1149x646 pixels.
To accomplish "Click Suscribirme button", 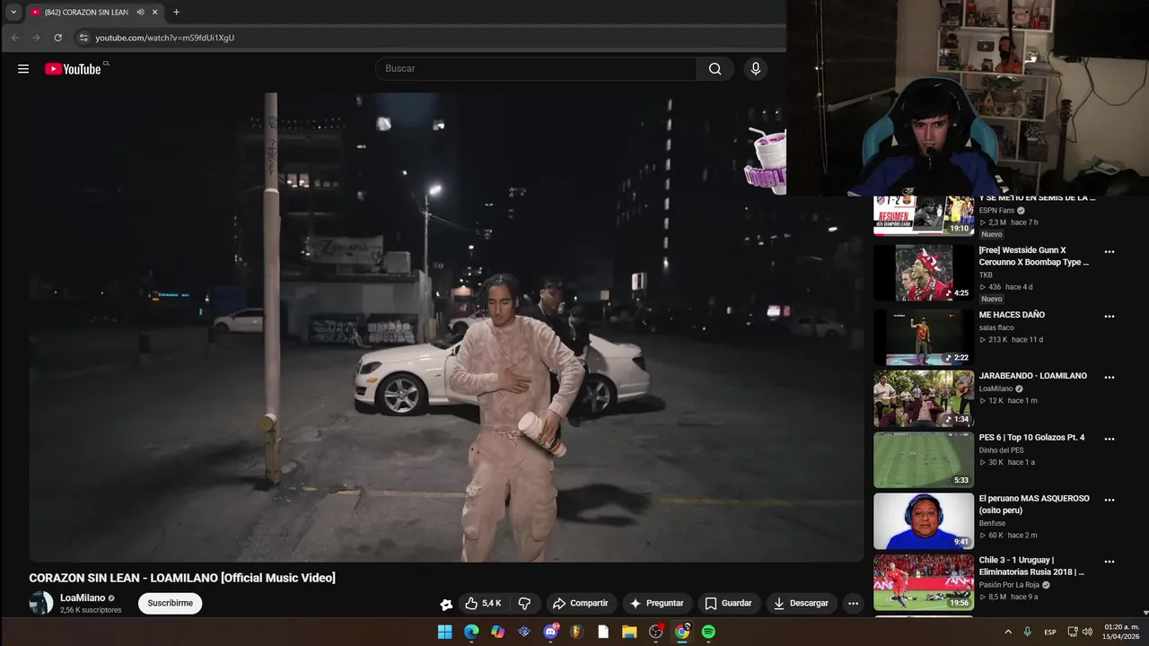I will (170, 603).
